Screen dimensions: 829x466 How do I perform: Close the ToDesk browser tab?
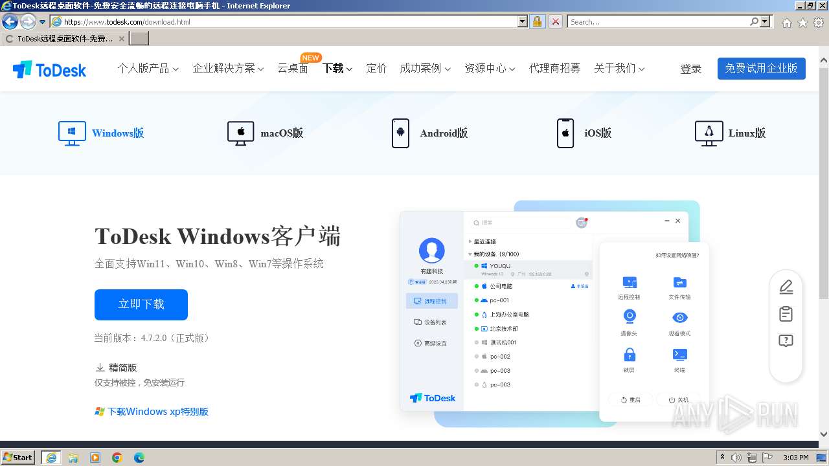(x=122, y=39)
